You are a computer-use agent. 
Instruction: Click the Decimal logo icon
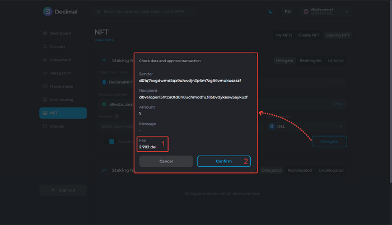[48, 12]
